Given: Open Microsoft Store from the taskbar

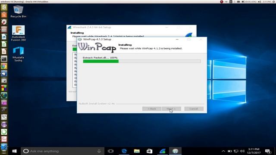Looking at the screenshot, I should coord(150,151).
